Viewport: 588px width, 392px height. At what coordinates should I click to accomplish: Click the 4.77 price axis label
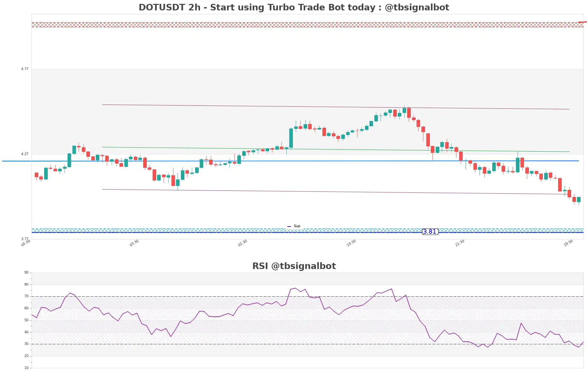tap(25, 69)
